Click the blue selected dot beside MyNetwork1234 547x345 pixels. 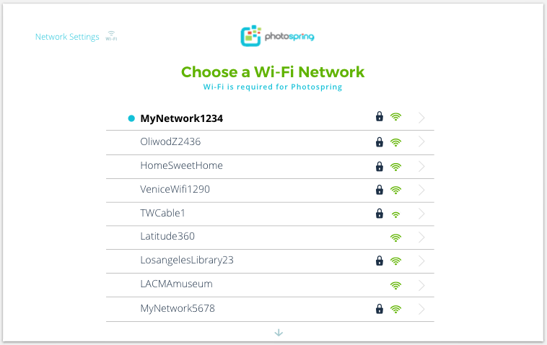(x=131, y=118)
